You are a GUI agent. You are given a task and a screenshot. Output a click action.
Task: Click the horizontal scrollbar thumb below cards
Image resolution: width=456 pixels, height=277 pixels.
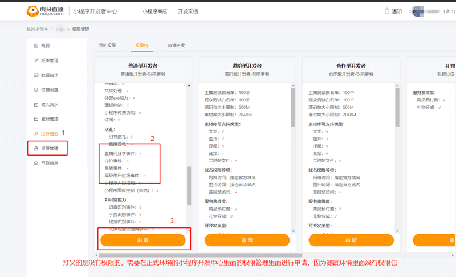pos(201,255)
